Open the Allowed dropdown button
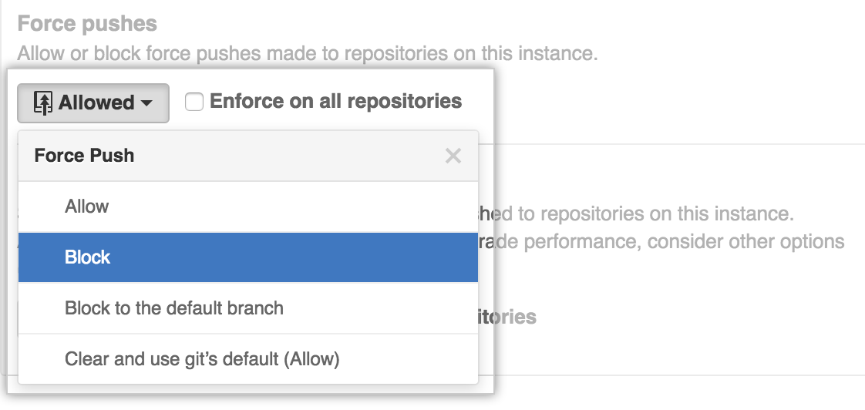 click(93, 103)
